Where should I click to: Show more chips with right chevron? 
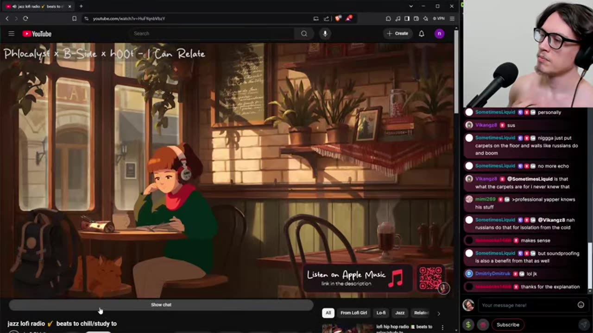click(x=439, y=313)
